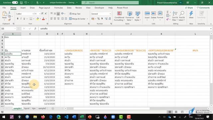Click Merge & Center button
The height and width of the screenshot is (120, 213).
77,19
